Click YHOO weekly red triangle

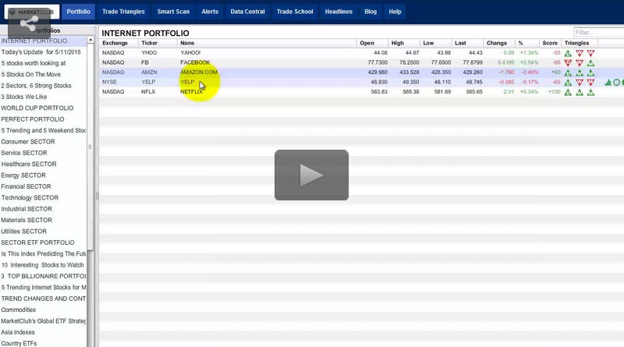coord(580,53)
